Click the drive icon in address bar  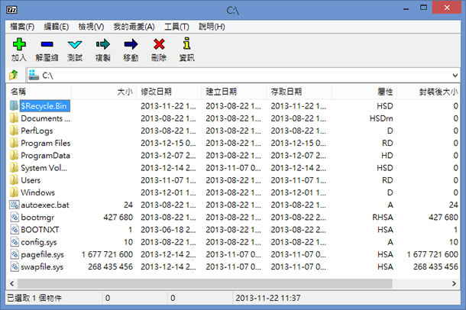coord(34,75)
